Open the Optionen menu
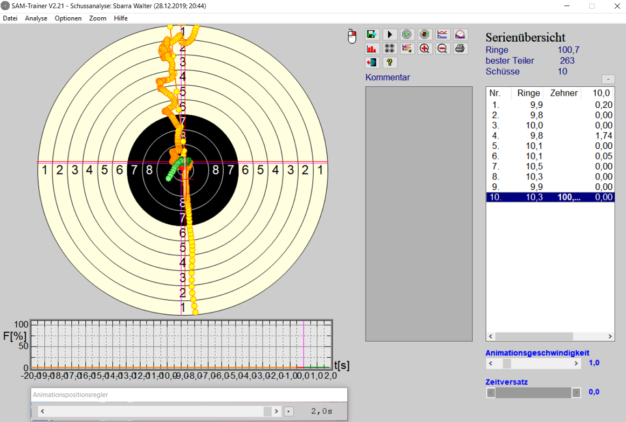The height and width of the screenshot is (422, 626). [x=68, y=18]
